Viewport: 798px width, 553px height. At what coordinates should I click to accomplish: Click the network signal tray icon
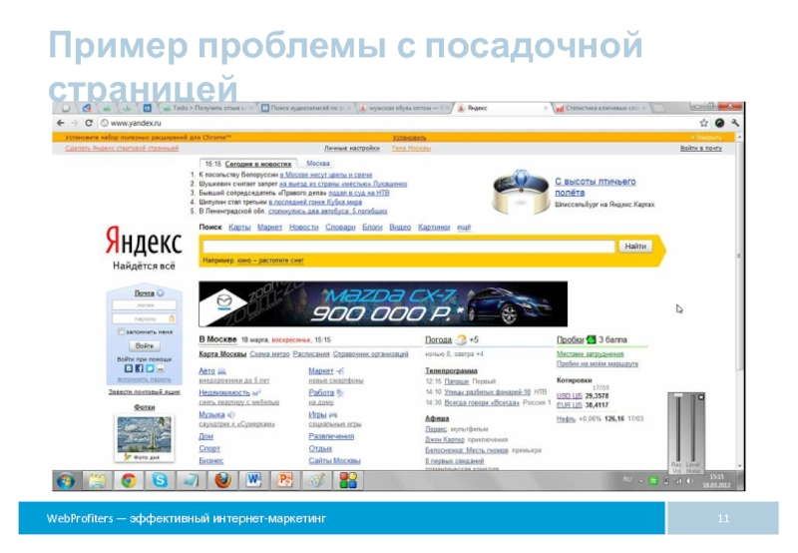pos(678,481)
